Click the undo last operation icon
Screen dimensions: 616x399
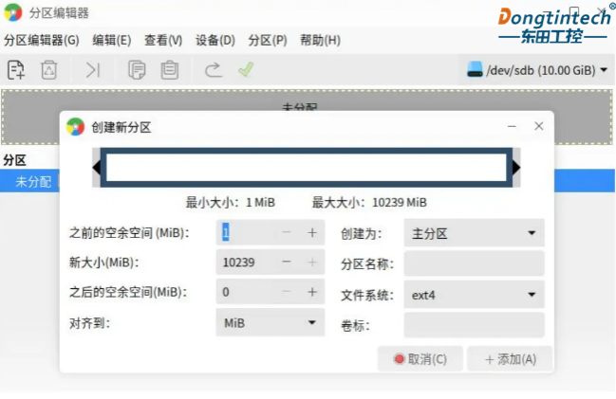214,70
